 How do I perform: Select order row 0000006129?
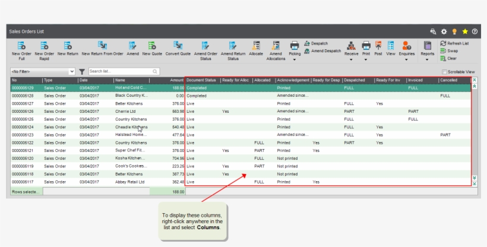click(241, 88)
